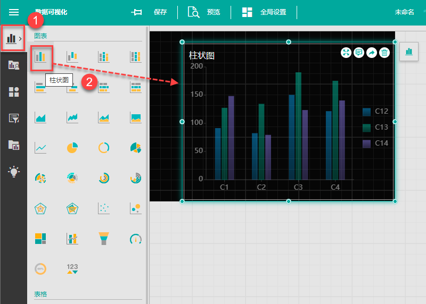Image resolution: width=426 pixels, height=304 pixels.
Task: Select the bar chart (柱状图) icon
Action: point(41,57)
